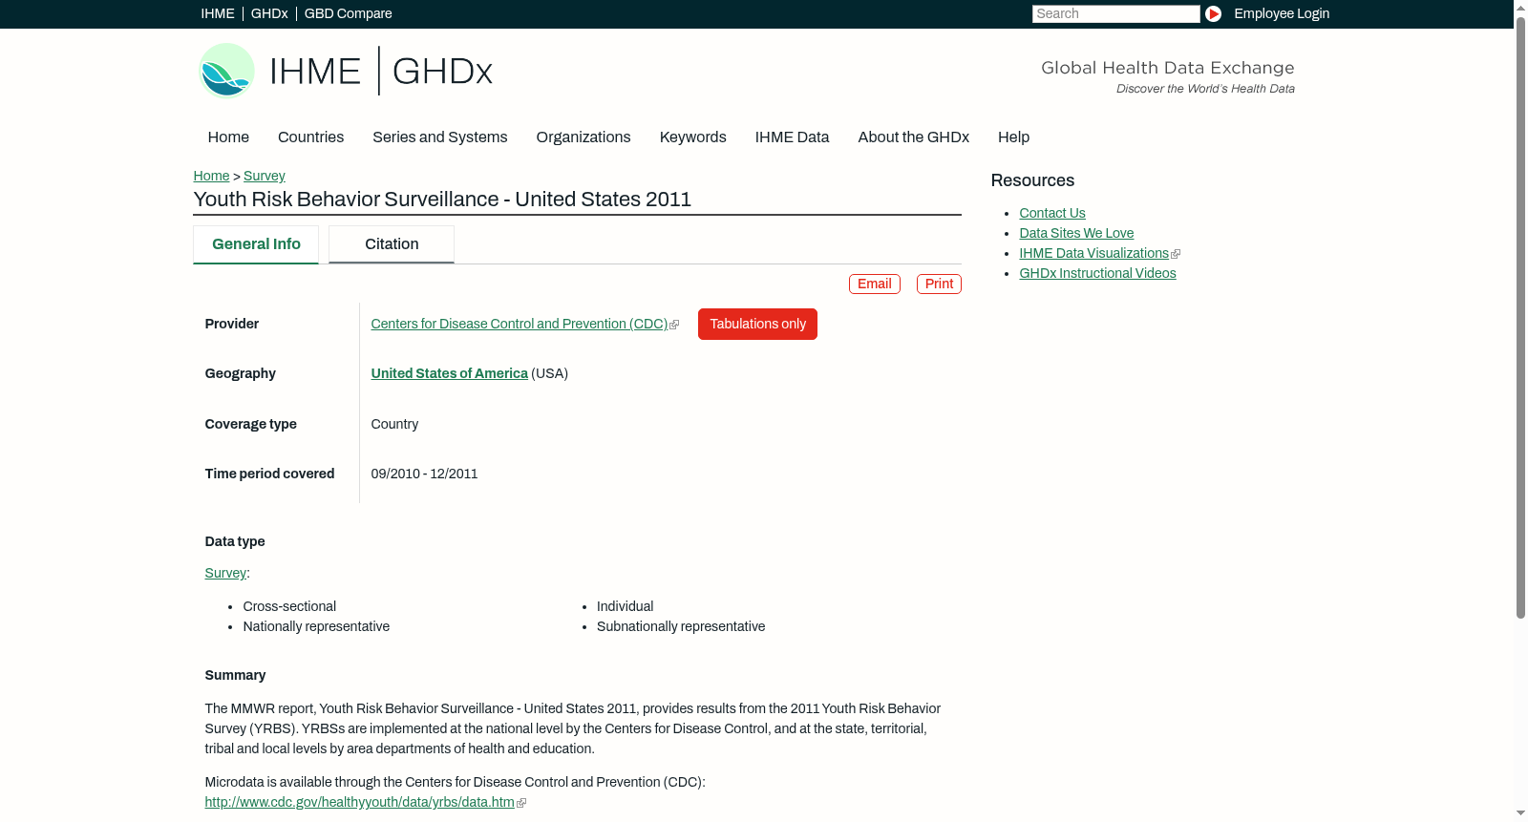The height and width of the screenshot is (822, 1528).
Task: Click the 'Global Health Data Exchange' tagline
Action: click(x=1167, y=68)
